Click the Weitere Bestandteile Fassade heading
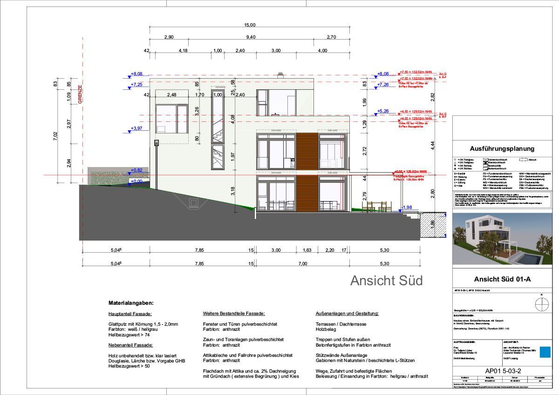The image size is (559, 395). 234,314
